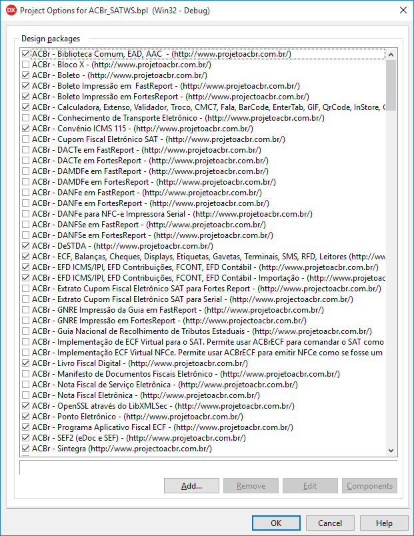Uncheck Programa Aplicativo Fiscal ECF checkbox
This screenshot has width=414, height=536.
(x=25, y=427)
